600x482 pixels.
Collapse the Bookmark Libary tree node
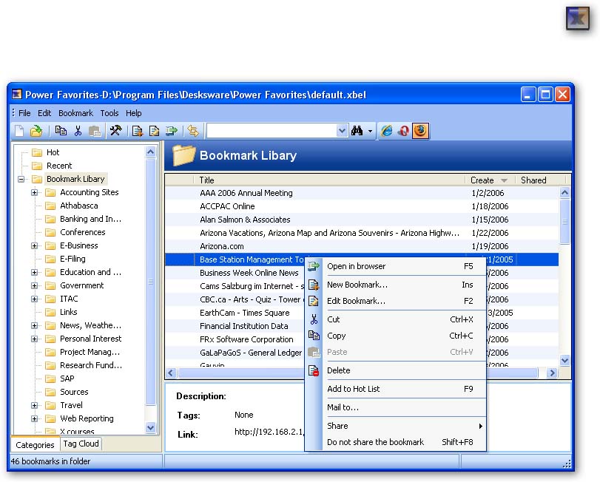(x=21, y=179)
